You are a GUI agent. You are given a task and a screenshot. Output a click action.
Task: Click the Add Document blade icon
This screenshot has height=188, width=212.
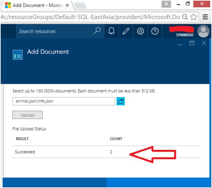(x=18, y=54)
